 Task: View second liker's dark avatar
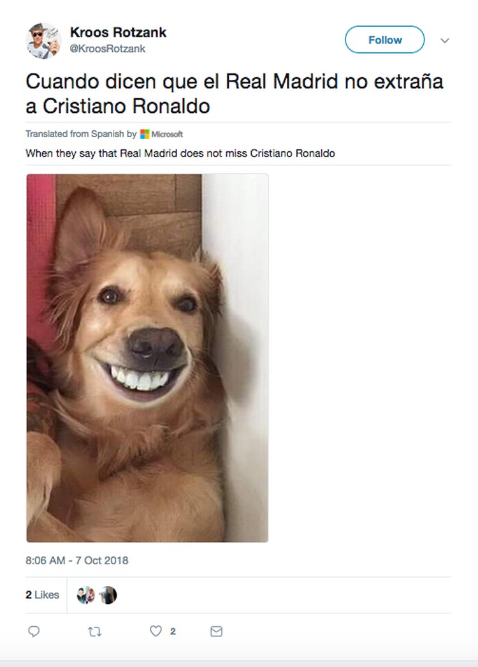(108, 595)
